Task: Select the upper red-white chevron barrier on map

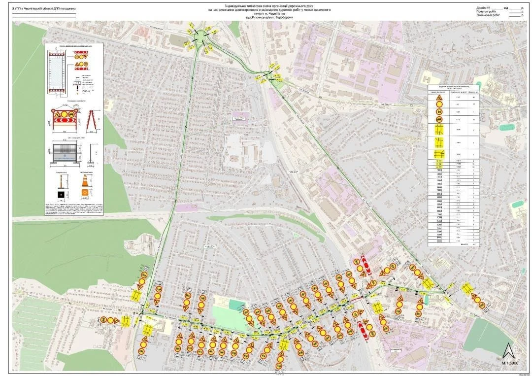Action: point(366,265)
